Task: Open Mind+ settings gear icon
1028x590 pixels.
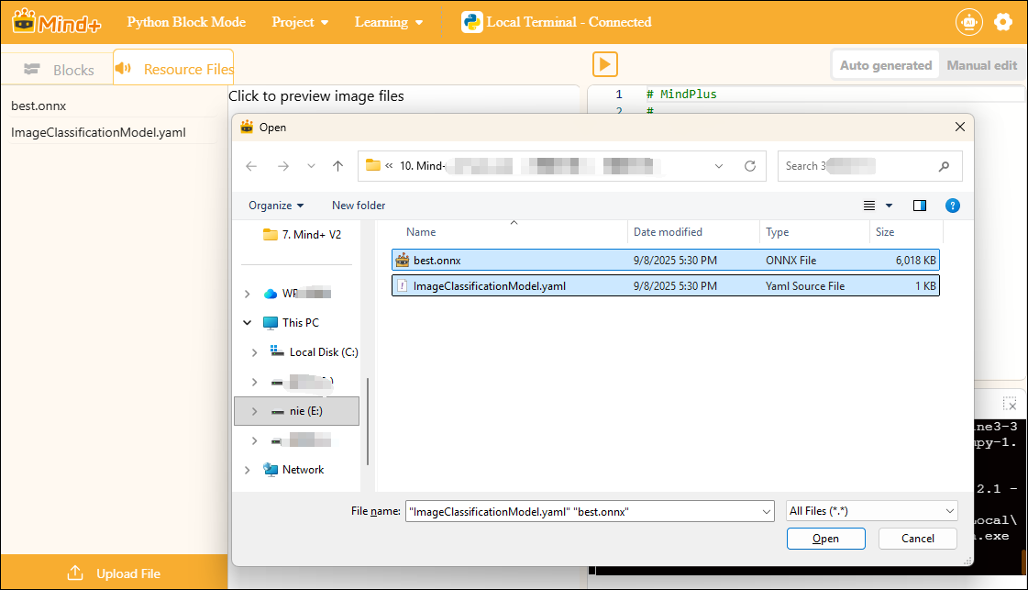Action: 1003,22
